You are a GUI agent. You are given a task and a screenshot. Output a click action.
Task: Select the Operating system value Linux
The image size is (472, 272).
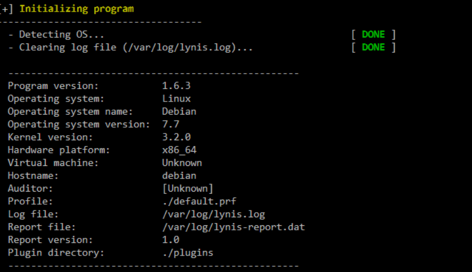tap(176, 99)
